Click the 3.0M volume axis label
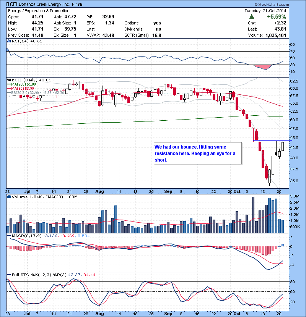This screenshot has height=317, width=306. tap(295, 196)
